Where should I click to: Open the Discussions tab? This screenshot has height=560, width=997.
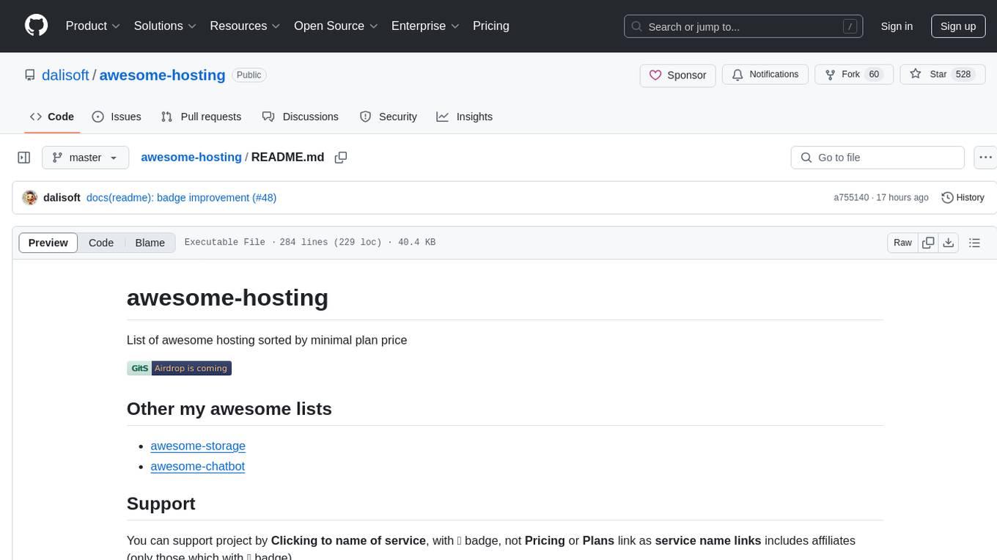tap(301, 117)
